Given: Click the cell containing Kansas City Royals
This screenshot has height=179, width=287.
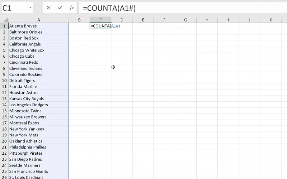Looking at the screenshot, I should point(39,99).
